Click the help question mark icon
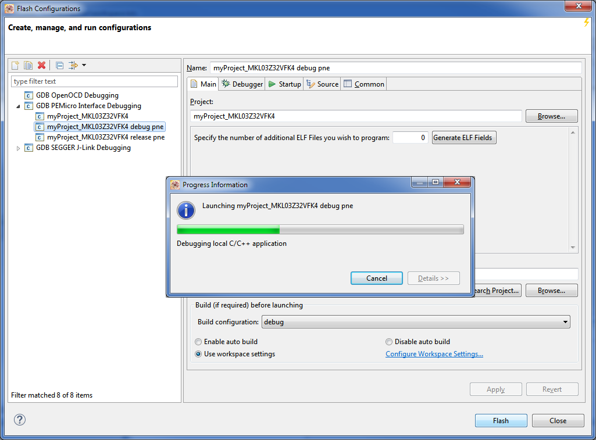Screen dimensions: 596x440 point(19,420)
